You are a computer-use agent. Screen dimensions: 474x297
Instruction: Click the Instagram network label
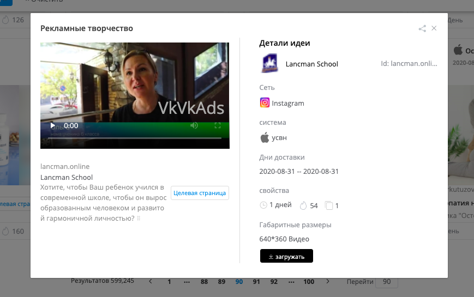288,104
